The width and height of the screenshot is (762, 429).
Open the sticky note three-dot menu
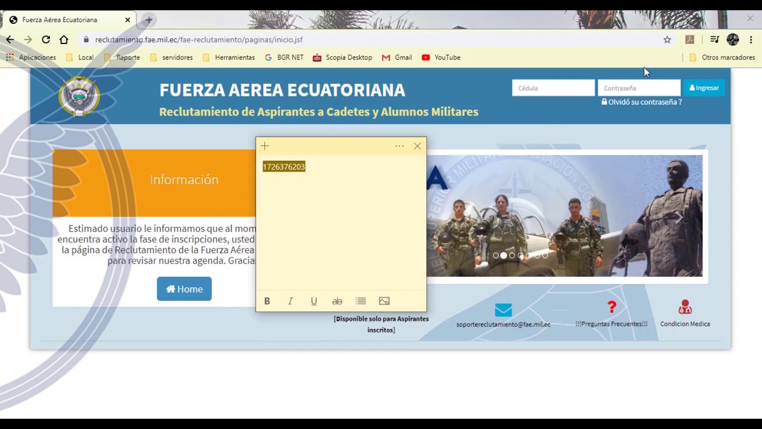pos(399,146)
